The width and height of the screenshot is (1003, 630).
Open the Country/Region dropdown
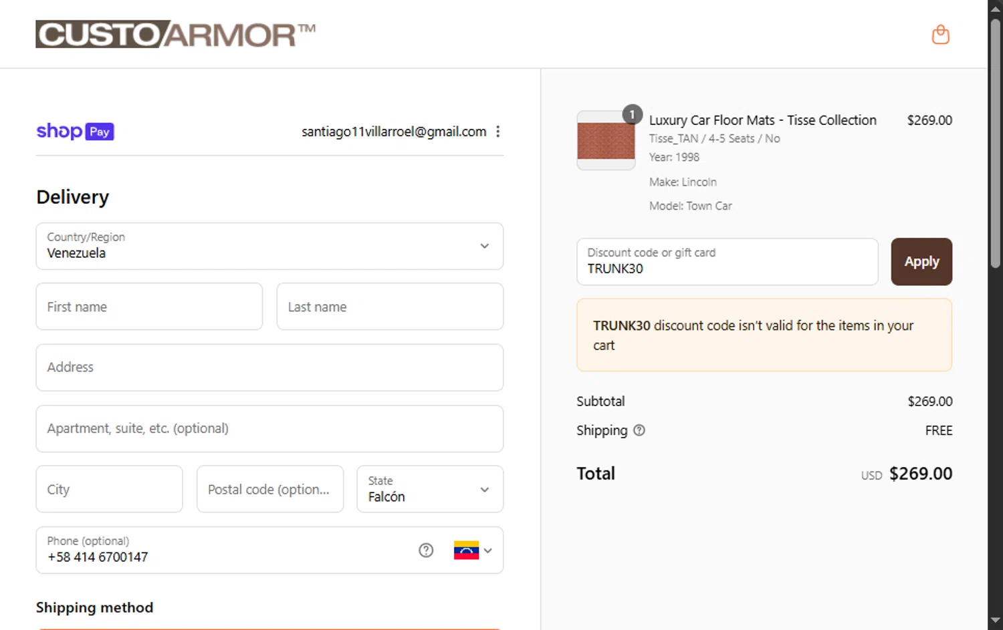click(269, 246)
